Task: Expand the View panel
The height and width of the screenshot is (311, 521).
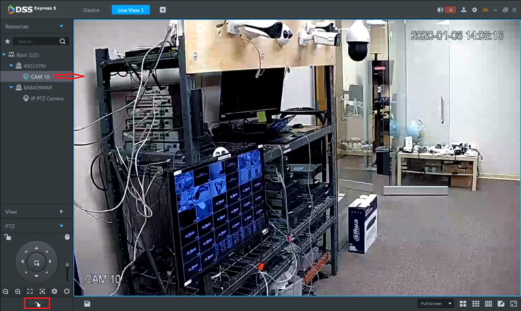Action: [x=61, y=211]
